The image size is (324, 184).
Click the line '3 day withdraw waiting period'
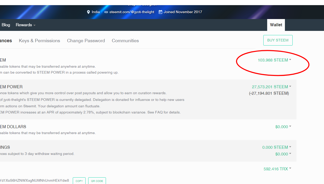[x=37, y=154]
